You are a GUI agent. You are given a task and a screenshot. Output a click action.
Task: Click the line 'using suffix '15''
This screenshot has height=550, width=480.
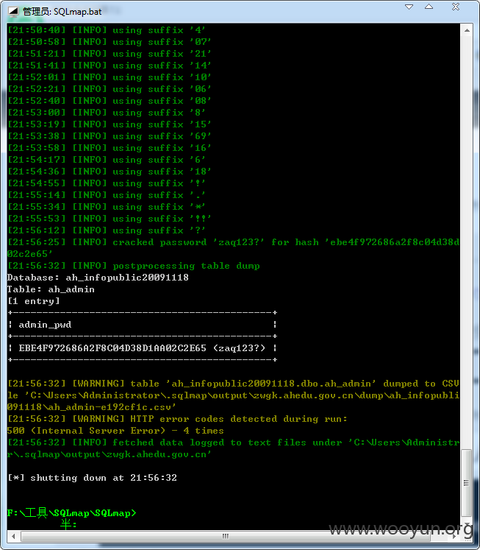(x=110, y=124)
